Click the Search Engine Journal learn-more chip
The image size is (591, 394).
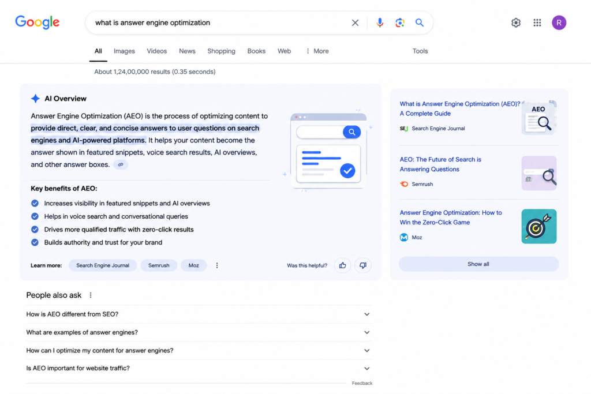pos(103,265)
